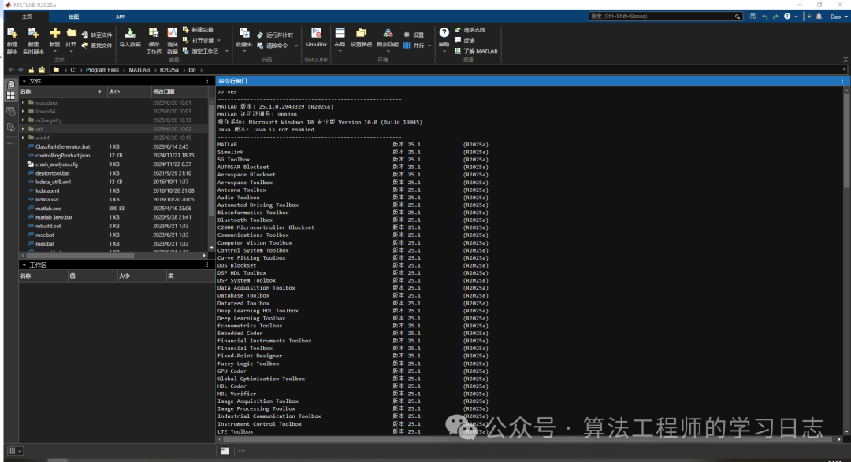The height and width of the screenshot is (462, 851).
Task: Click the save icon in the quick access bar
Action: point(753,17)
